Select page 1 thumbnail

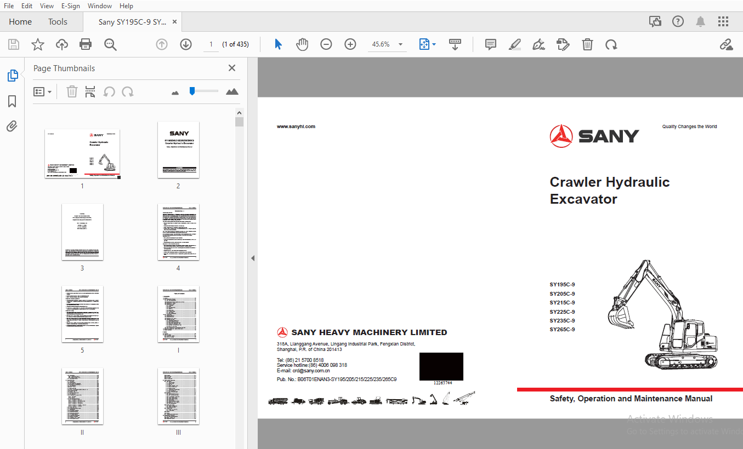(82, 154)
